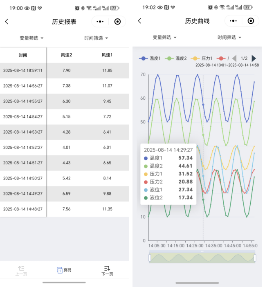Select row 2025-08-14 14:55:27
Image resolution: width=265 pixels, height=289 pixels.
coord(64,101)
